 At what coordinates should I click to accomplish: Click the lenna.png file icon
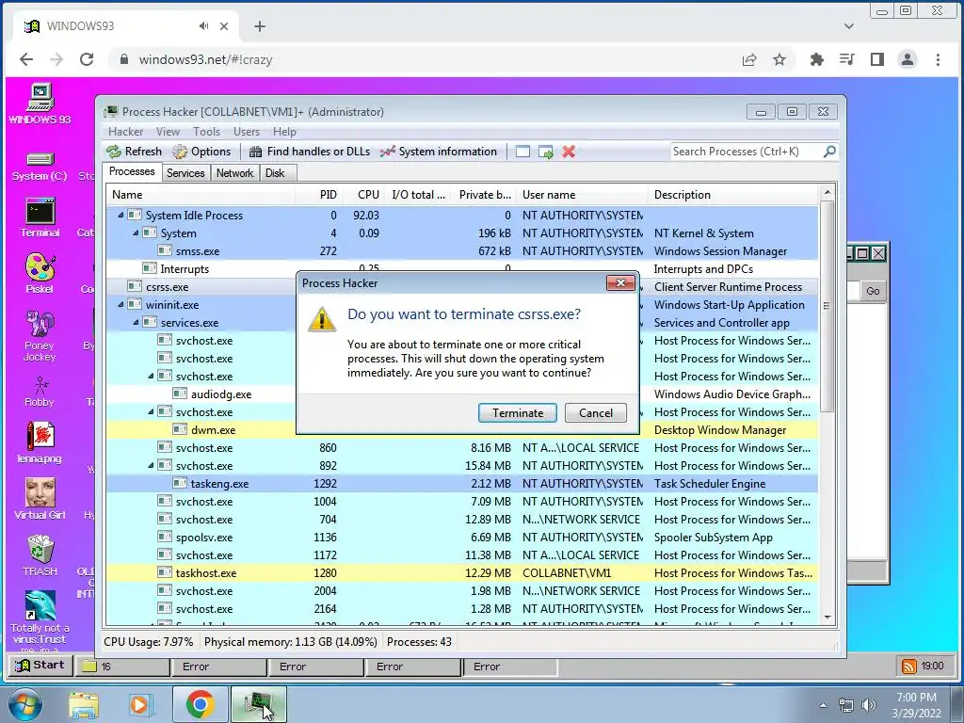40,442
